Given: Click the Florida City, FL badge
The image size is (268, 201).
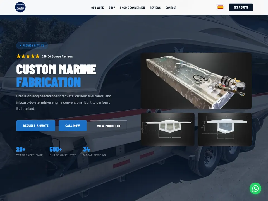Looking at the screenshot, I should pos(32,46).
